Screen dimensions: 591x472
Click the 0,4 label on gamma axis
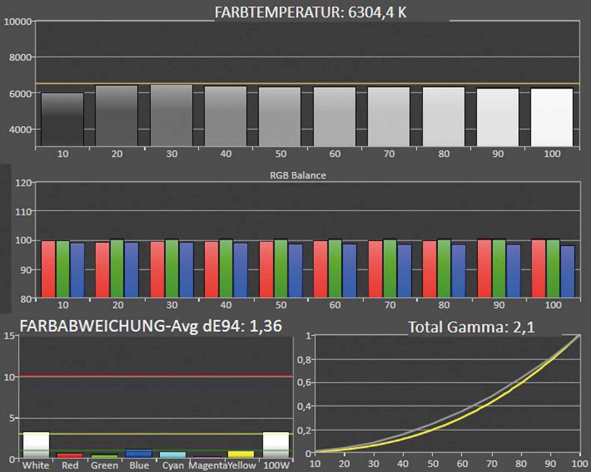click(305, 406)
